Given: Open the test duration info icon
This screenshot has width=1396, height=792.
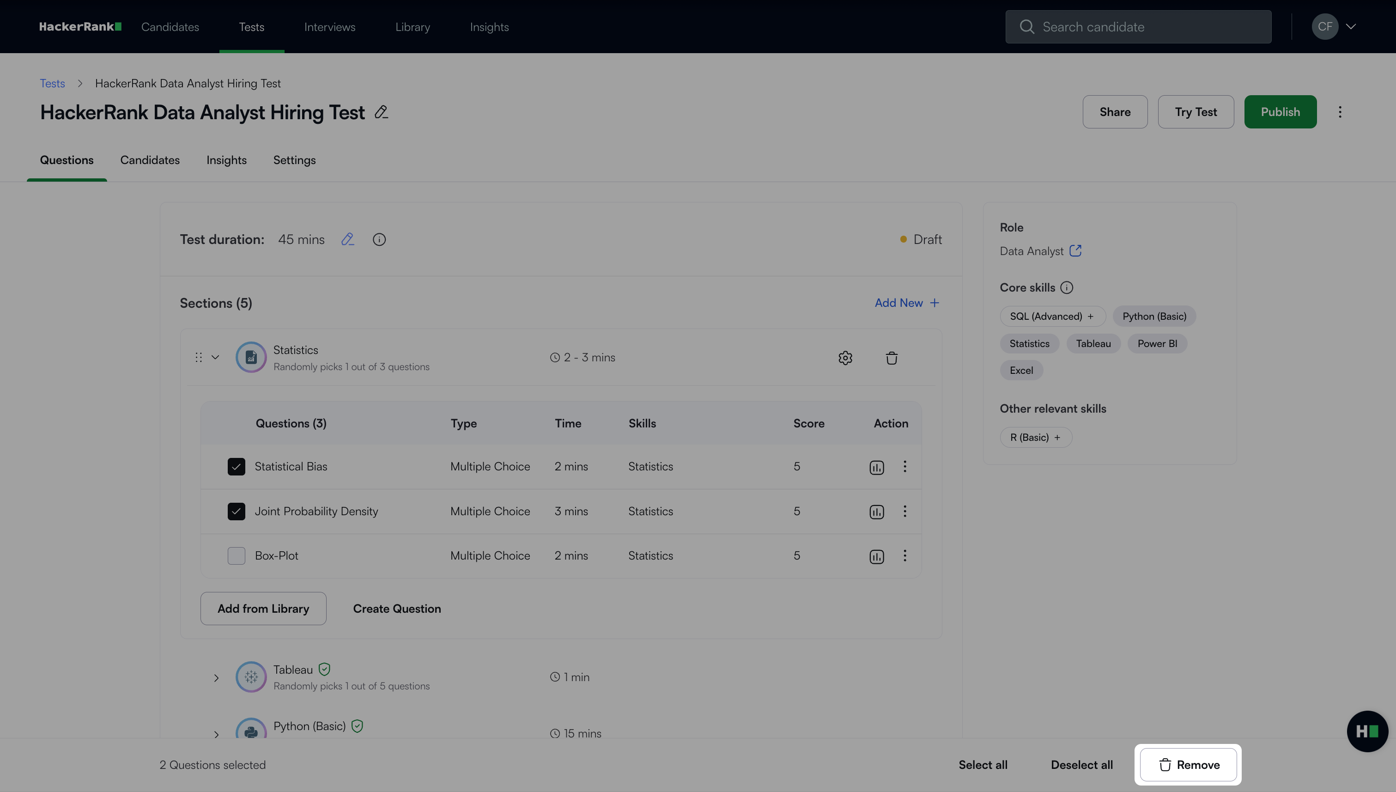Looking at the screenshot, I should [379, 239].
